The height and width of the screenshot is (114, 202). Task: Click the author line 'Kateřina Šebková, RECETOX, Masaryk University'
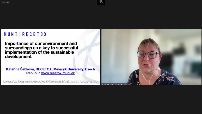(x=50, y=71)
